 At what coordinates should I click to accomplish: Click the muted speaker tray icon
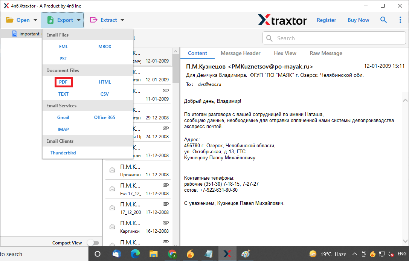click(391, 254)
